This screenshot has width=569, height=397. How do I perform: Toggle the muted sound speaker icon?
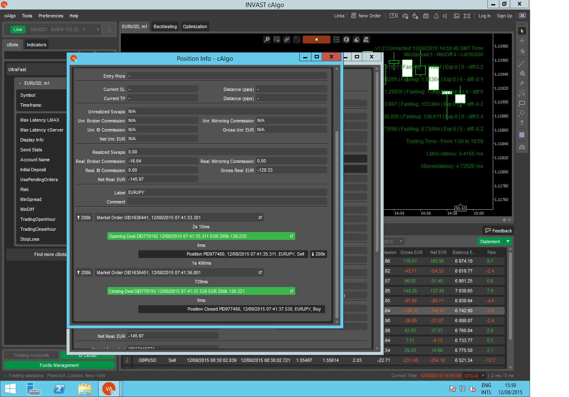pyautogui.click(x=446, y=16)
